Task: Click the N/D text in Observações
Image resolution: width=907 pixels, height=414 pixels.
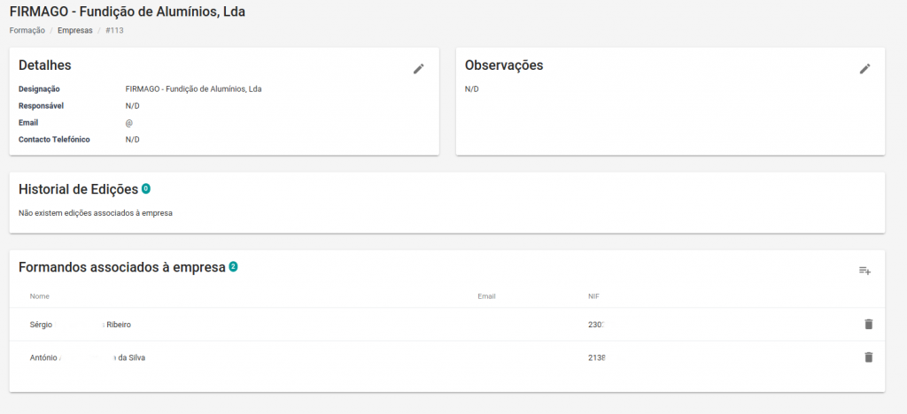Action: [471, 89]
